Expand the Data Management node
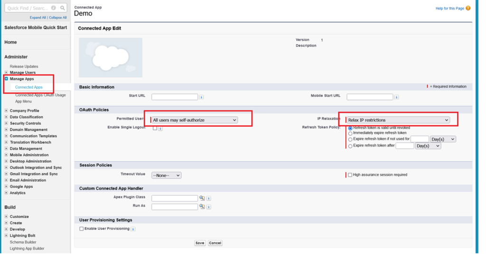The height and width of the screenshot is (273, 486). tap(6, 148)
